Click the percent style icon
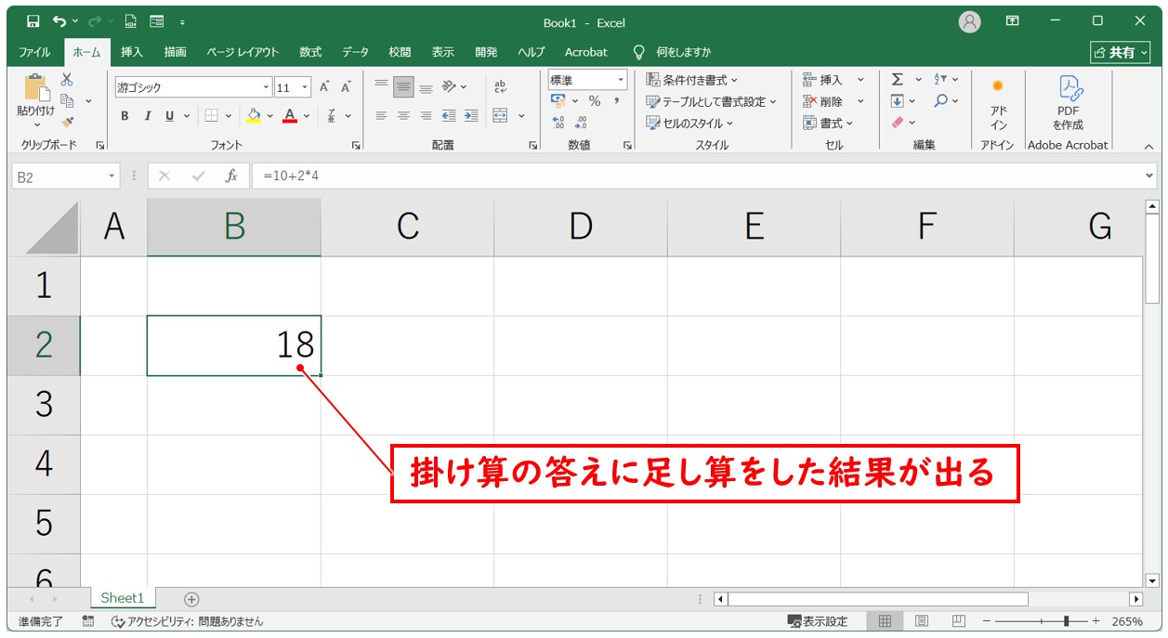Screen dimensions: 1168x638 point(594,101)
